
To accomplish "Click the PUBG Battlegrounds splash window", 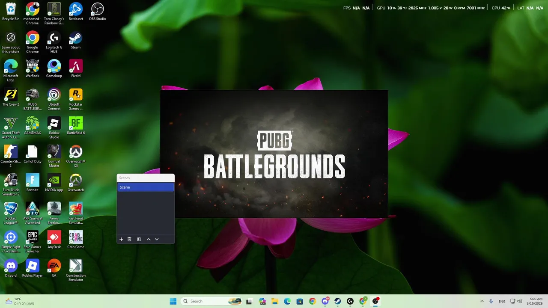I will (x=274, y=154).
